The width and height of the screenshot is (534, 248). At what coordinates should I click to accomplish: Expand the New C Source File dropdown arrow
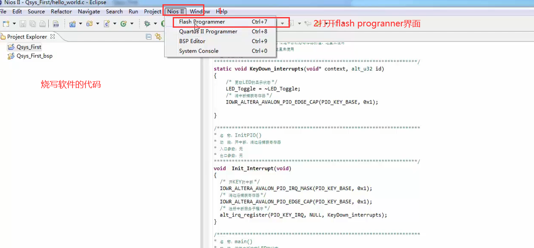pyautogui.click(x=115, y=23)
